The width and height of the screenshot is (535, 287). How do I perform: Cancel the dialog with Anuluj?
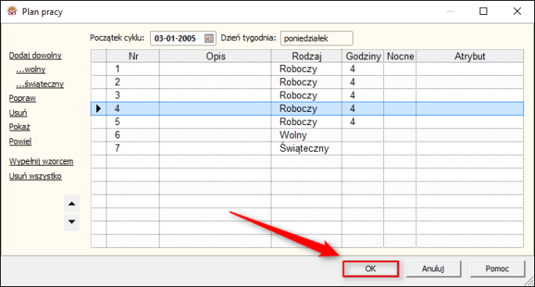[433, 268]
